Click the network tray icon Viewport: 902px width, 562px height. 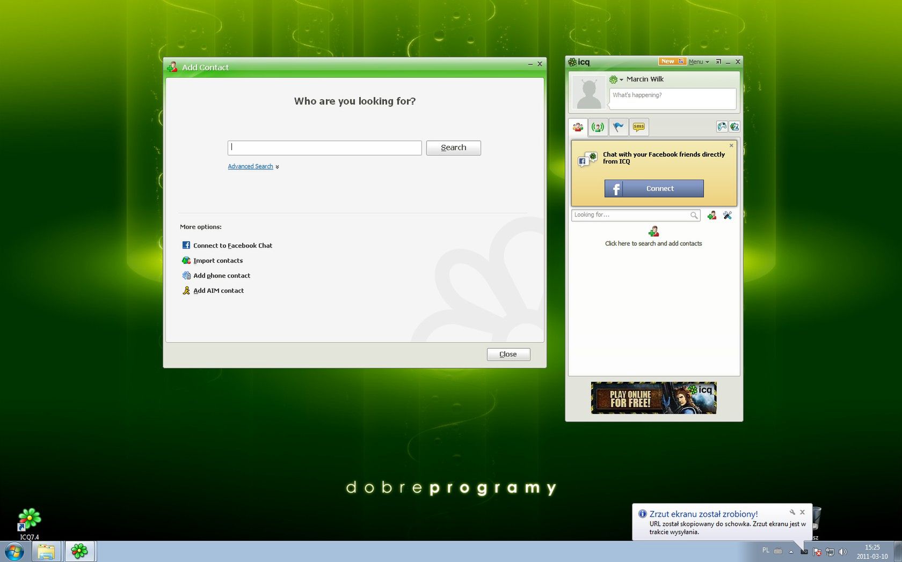pos(830,551)
